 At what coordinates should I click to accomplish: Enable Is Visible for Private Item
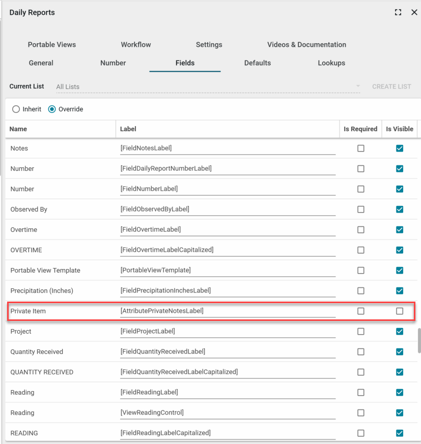pyautogui.click(x=400, y=311)
